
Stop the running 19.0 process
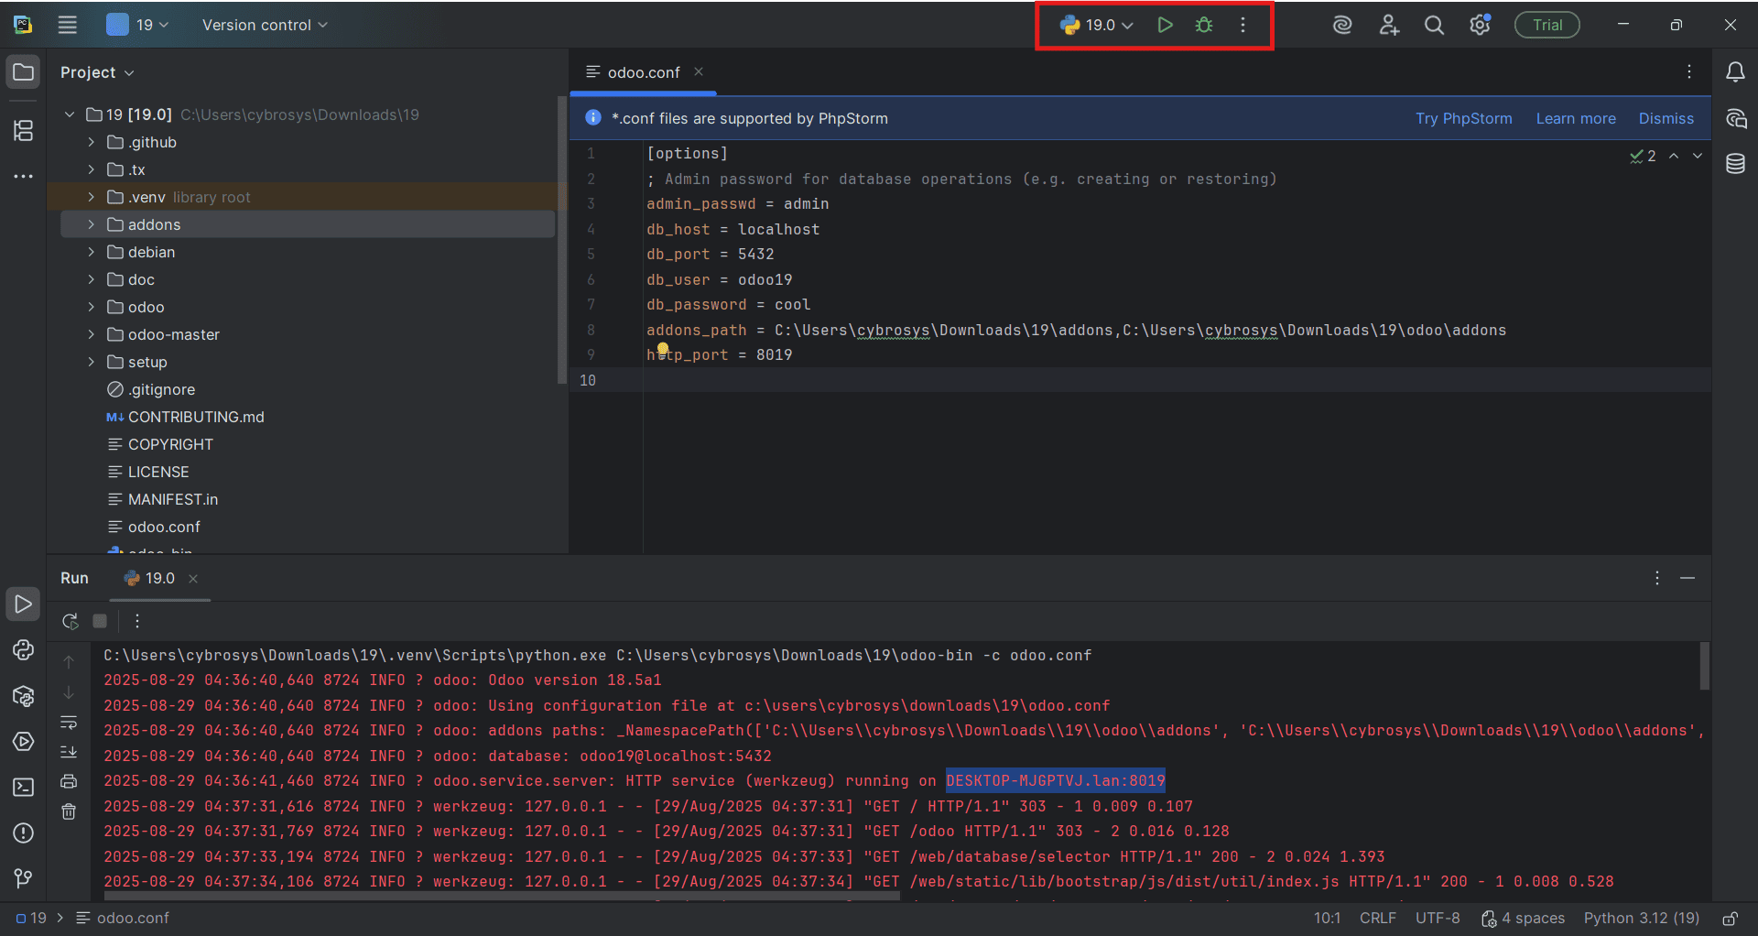click(x=100, y=621)
